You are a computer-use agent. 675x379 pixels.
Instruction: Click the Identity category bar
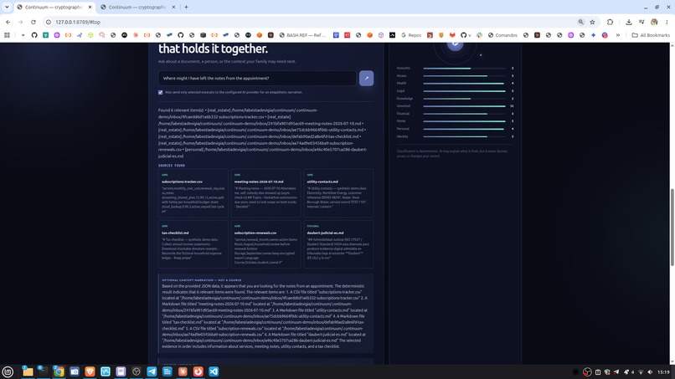[x=464, y=136]
